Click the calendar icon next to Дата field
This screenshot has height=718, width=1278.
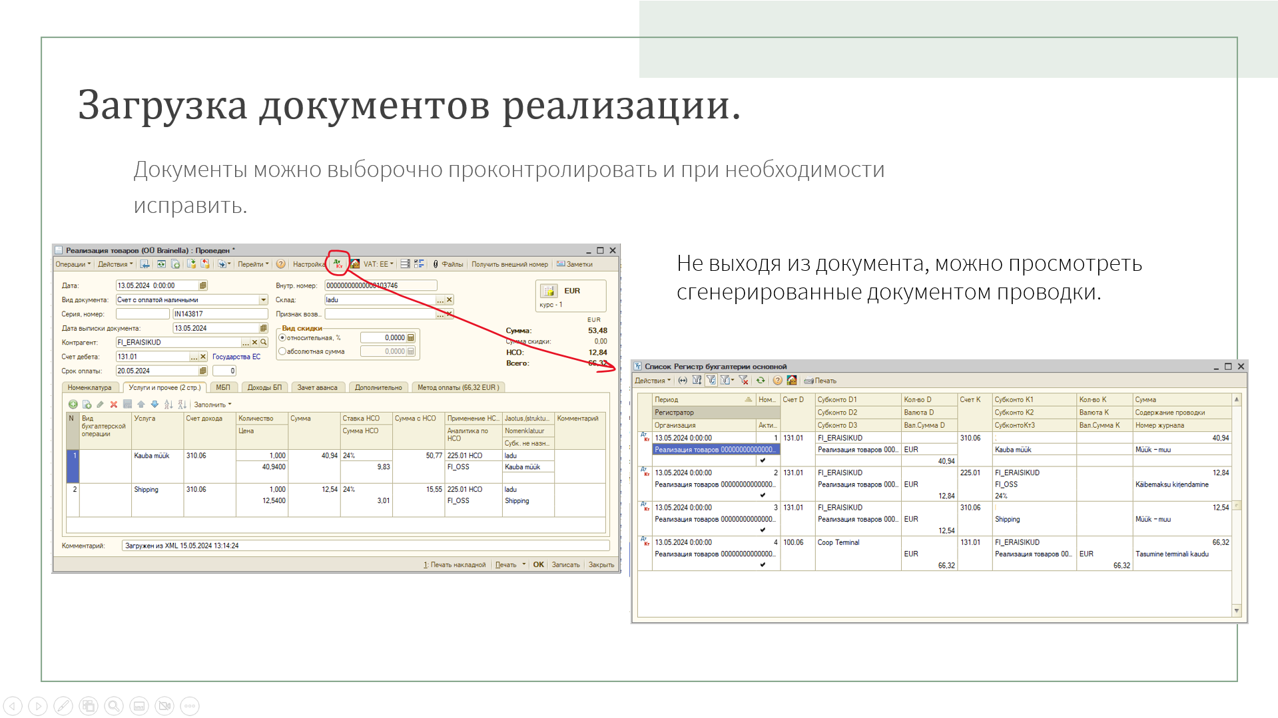[203, 285]
